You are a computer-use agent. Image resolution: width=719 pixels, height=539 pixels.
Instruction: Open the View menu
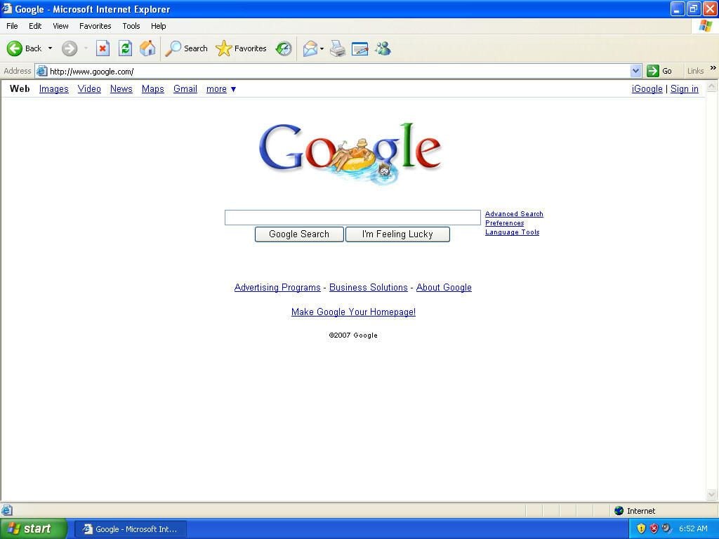pyautogui.click(x=60, y=26)
